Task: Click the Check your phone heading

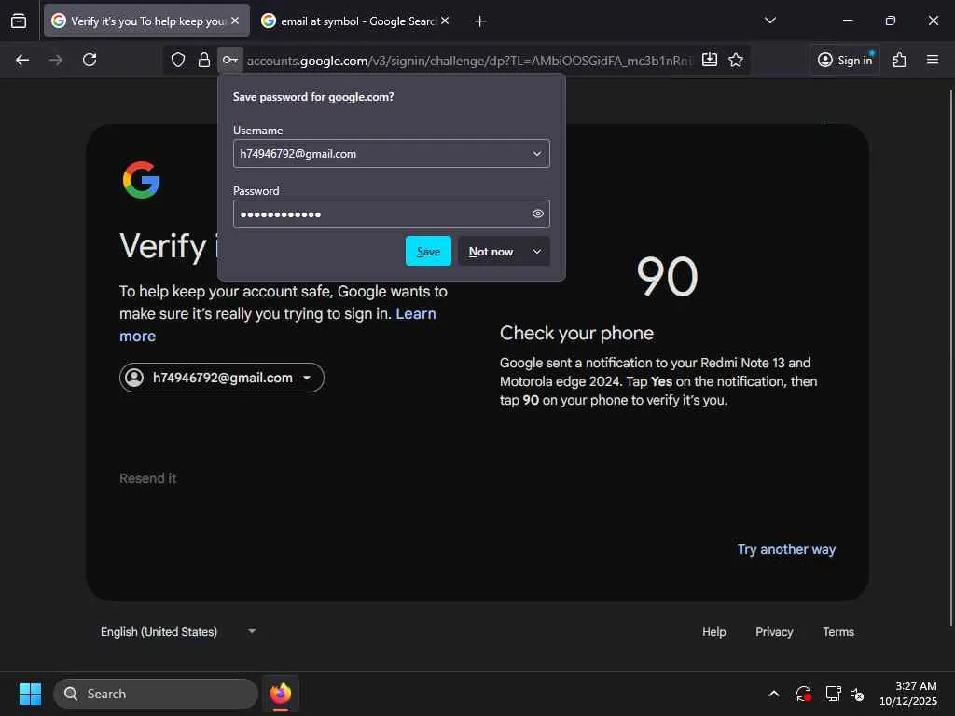Action: (x=576, y=333)
